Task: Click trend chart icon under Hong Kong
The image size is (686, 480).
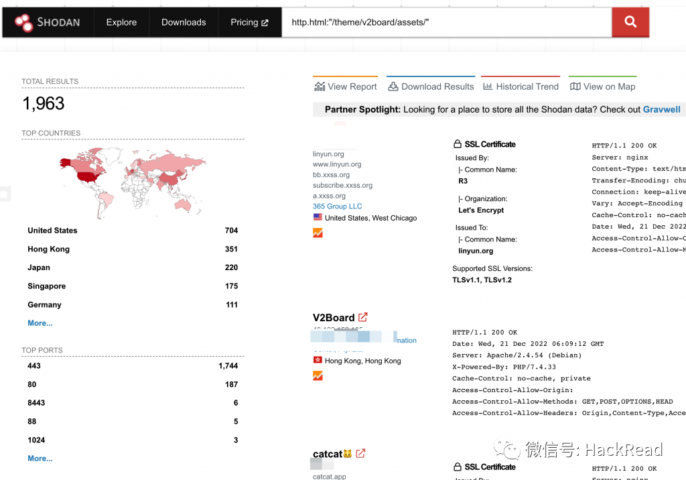Action: click(318, 376)
